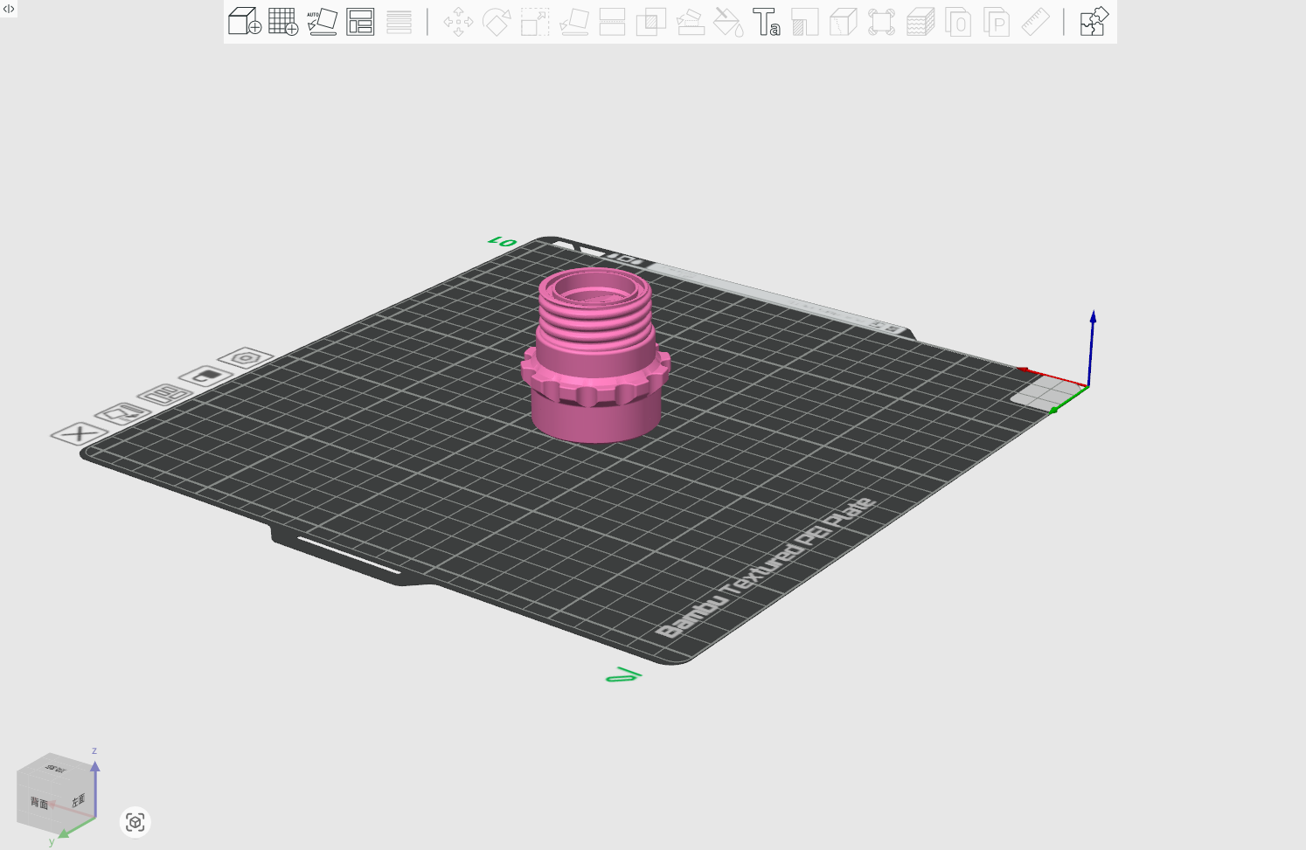The image size is (1306, 850).
Task: Open the Measure ruler tool
Action: click(x=1035, y=21)
